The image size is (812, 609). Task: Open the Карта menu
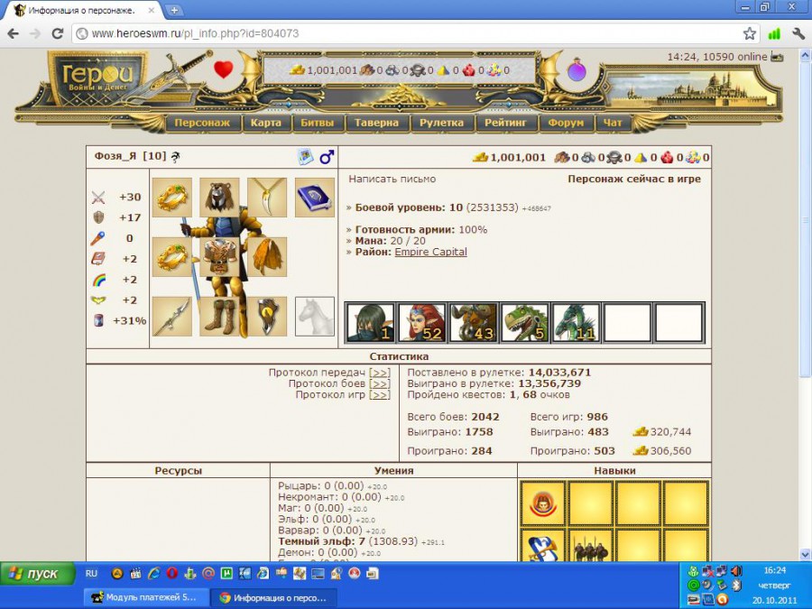[x=265, y=123]
